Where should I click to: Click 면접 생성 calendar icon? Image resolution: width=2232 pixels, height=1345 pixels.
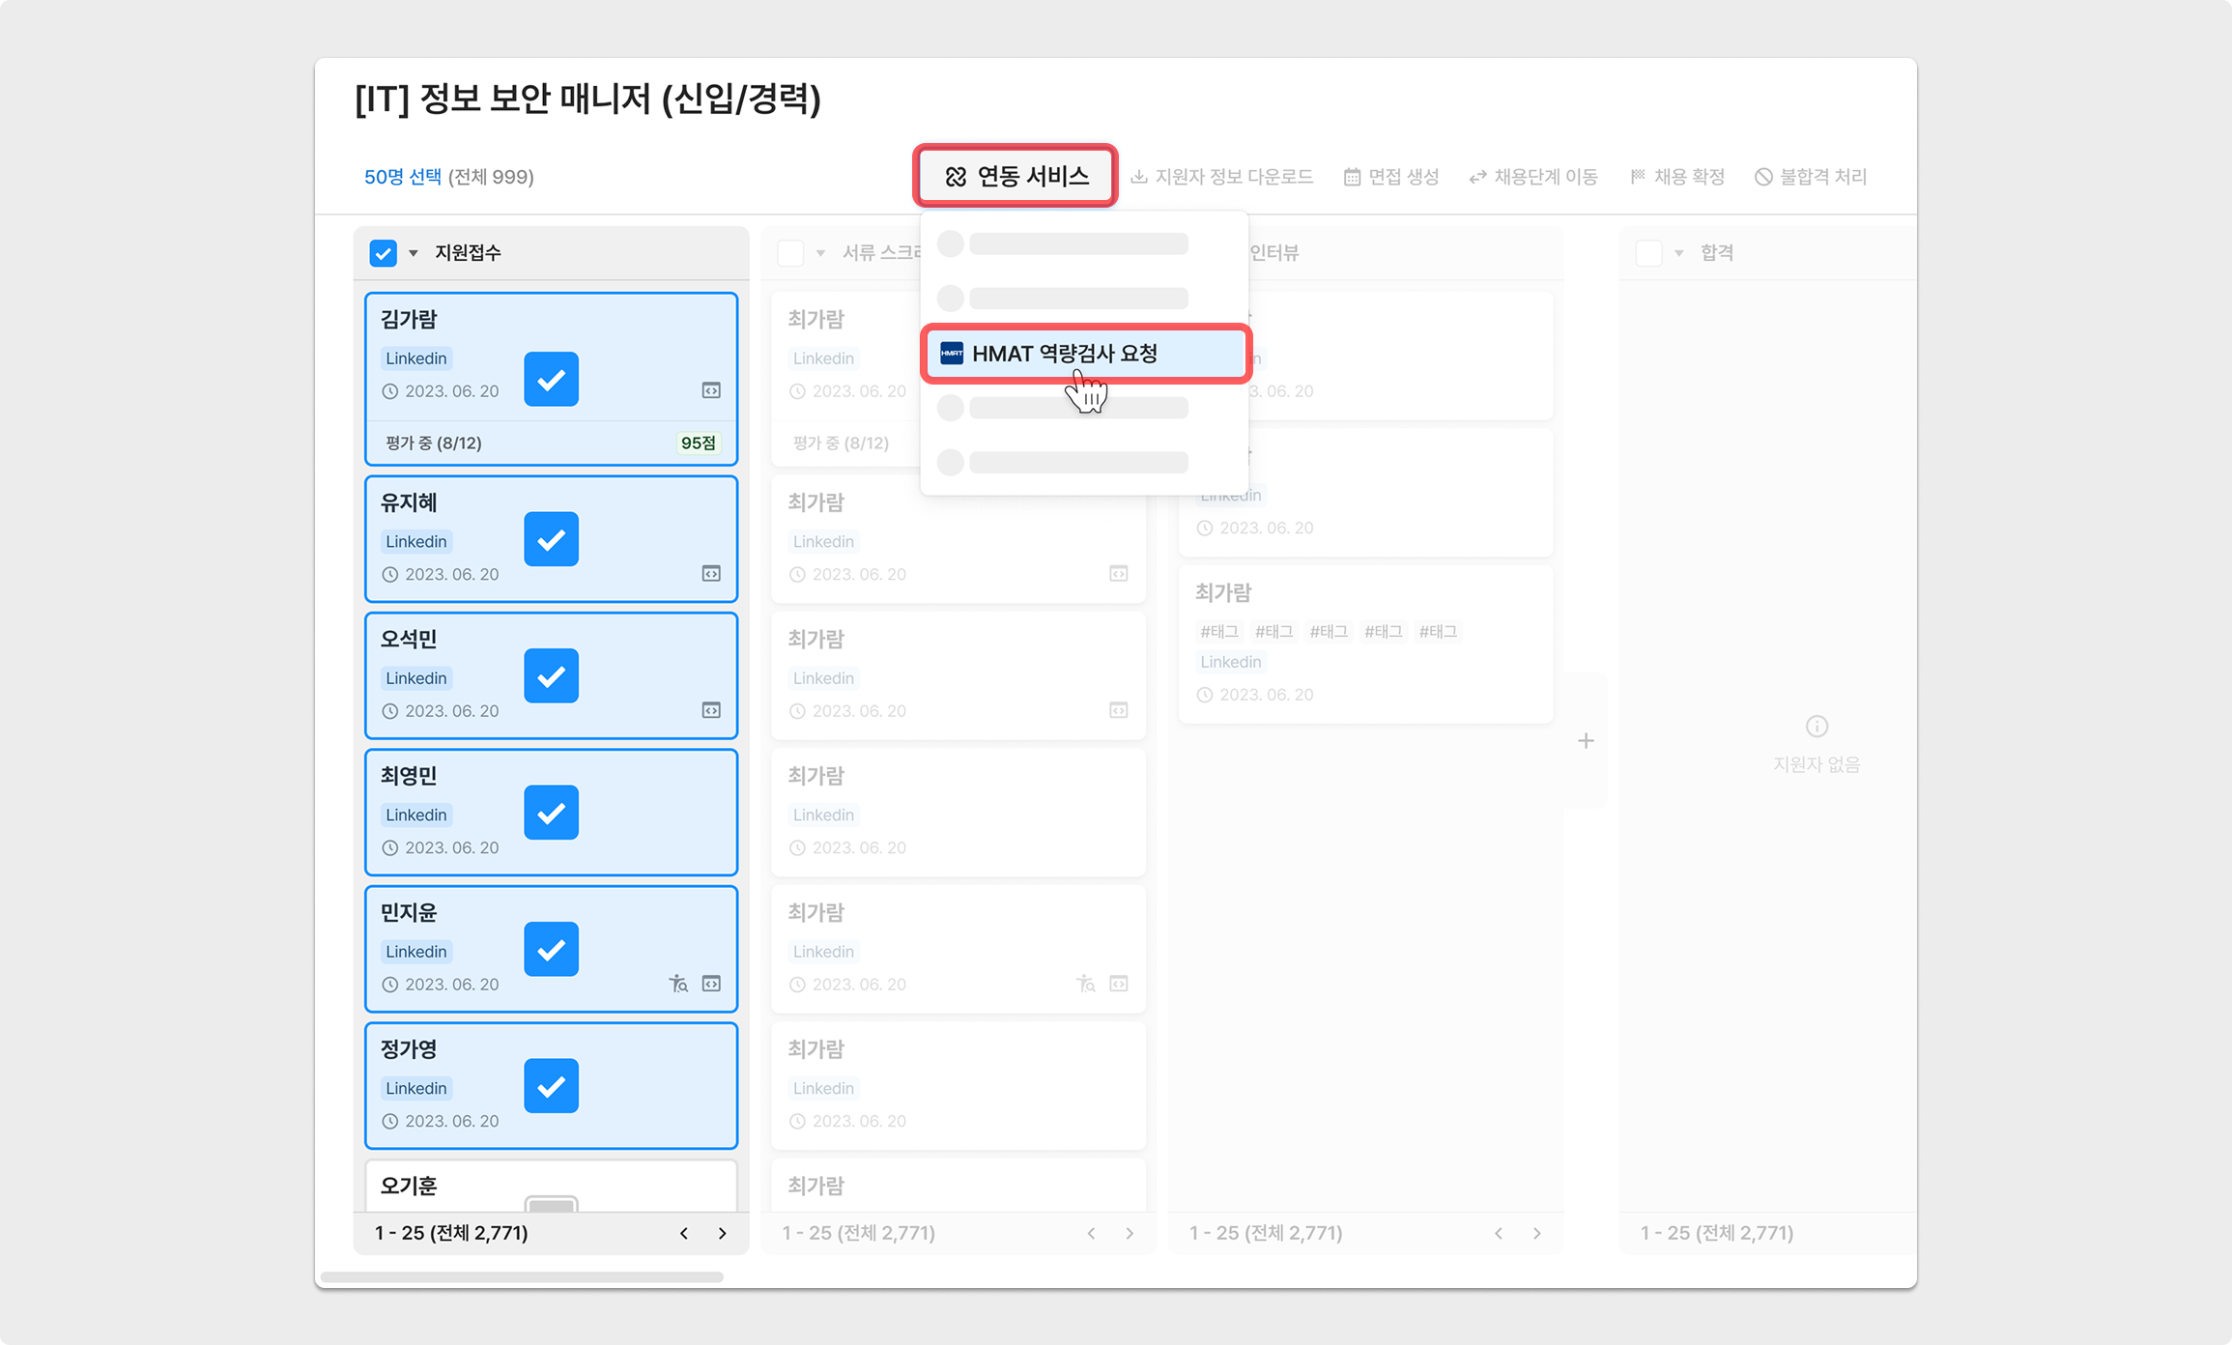click(x=1352, y=177)
